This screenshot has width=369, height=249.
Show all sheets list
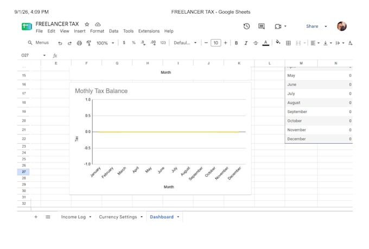click(48, 217)
